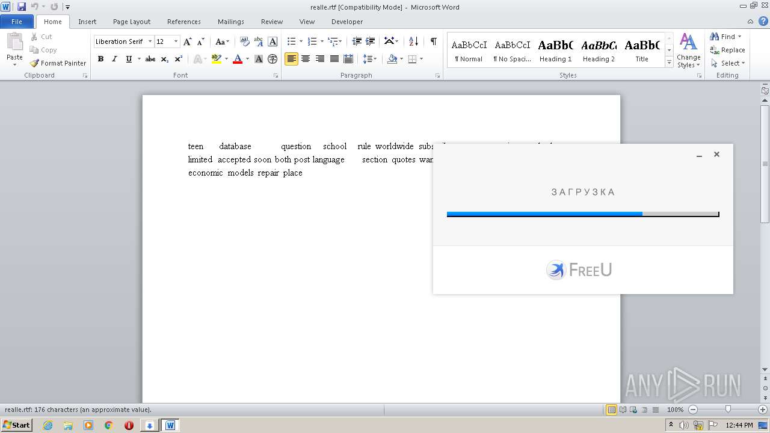770x433 pixels.
Task: Toggle underline formatting
Action: point(129,59)
